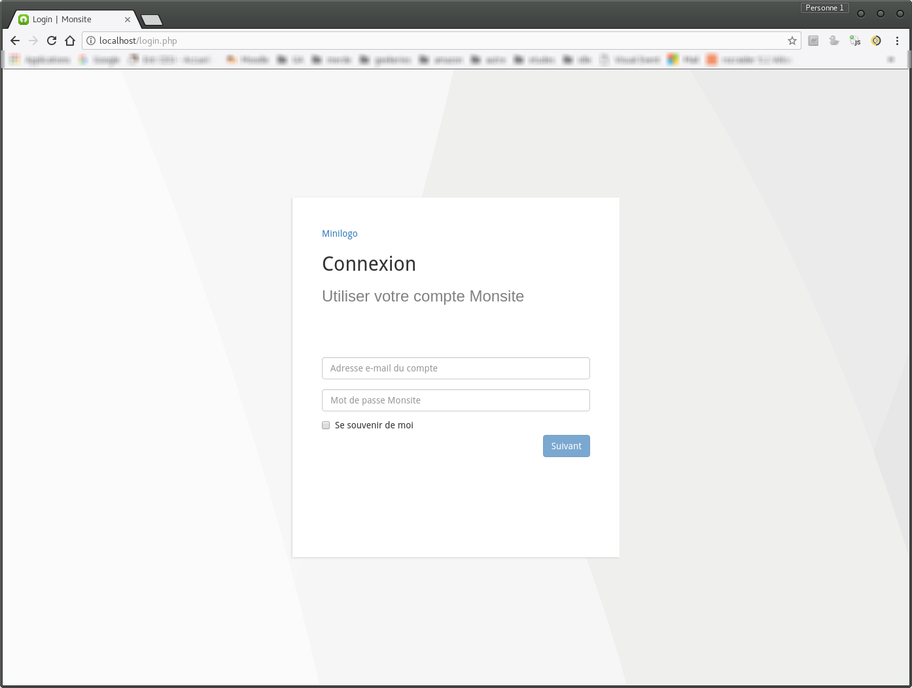Viewport: 912px width, 688px height.
Task: Check Se souvenir de moi
Action: pos(326,425)
